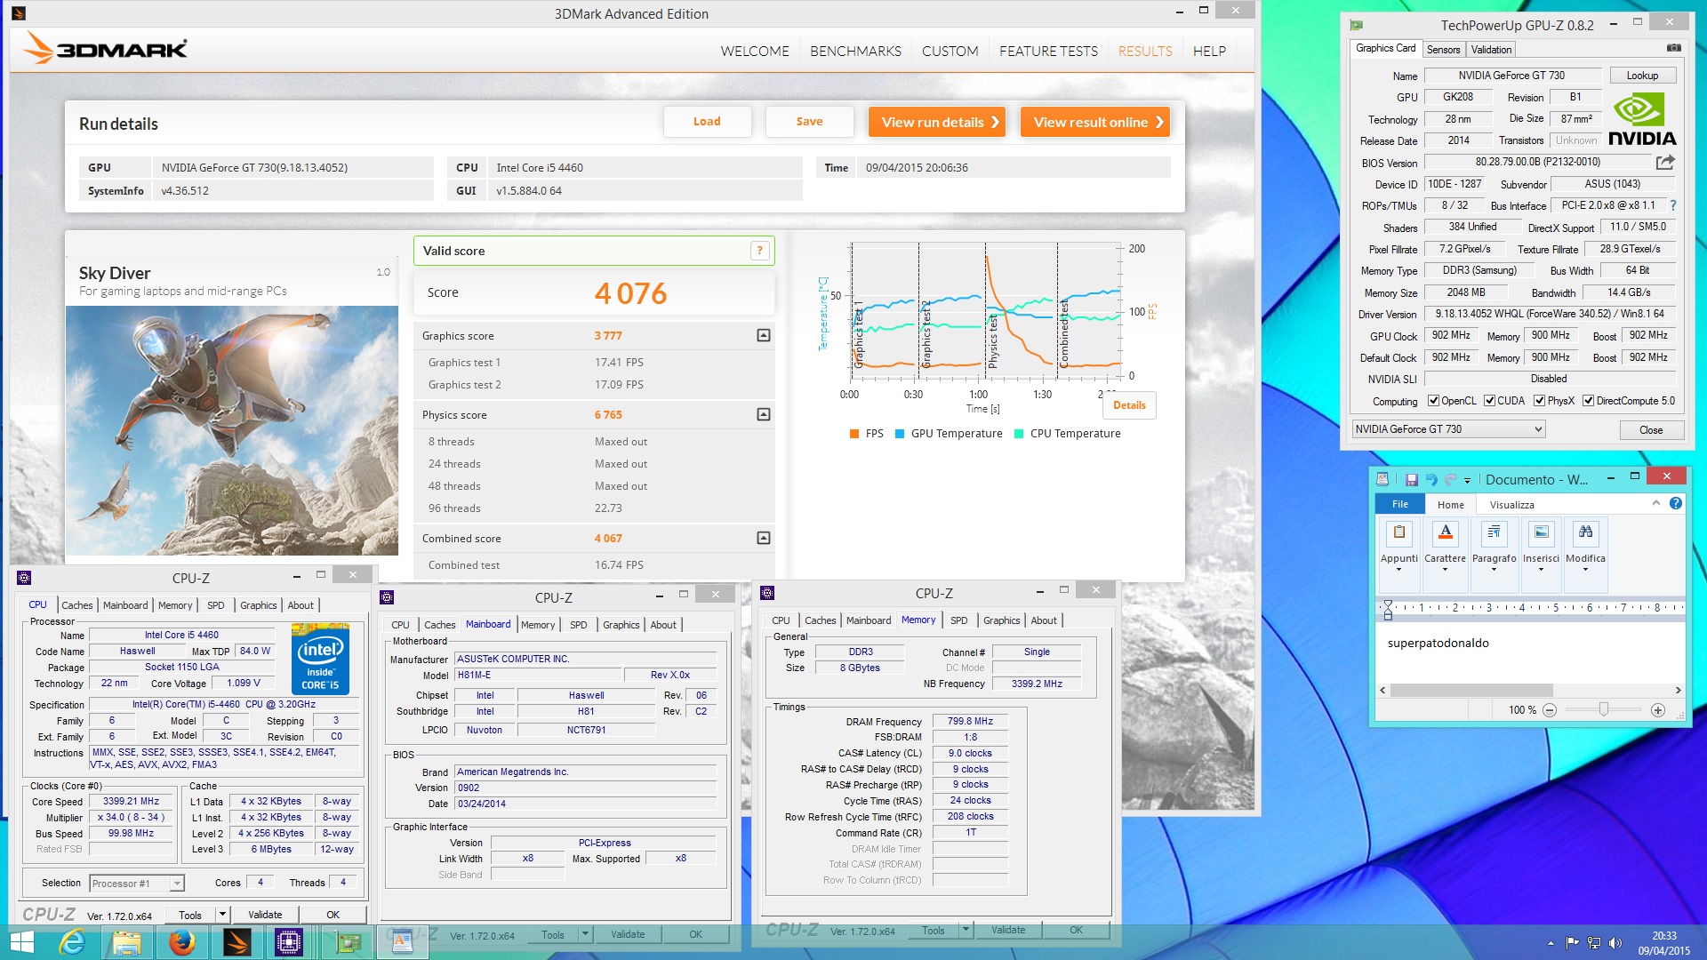1707x960 pixels.
Task: Open Firefox from the taskbar
Action: click(x=182, y=942)
